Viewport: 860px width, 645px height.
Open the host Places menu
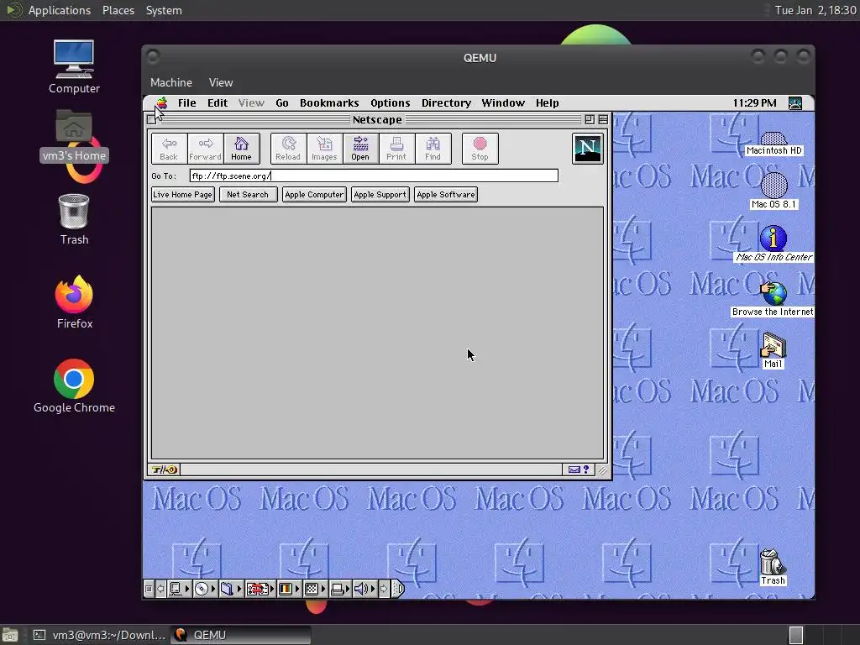coord(118,10)
